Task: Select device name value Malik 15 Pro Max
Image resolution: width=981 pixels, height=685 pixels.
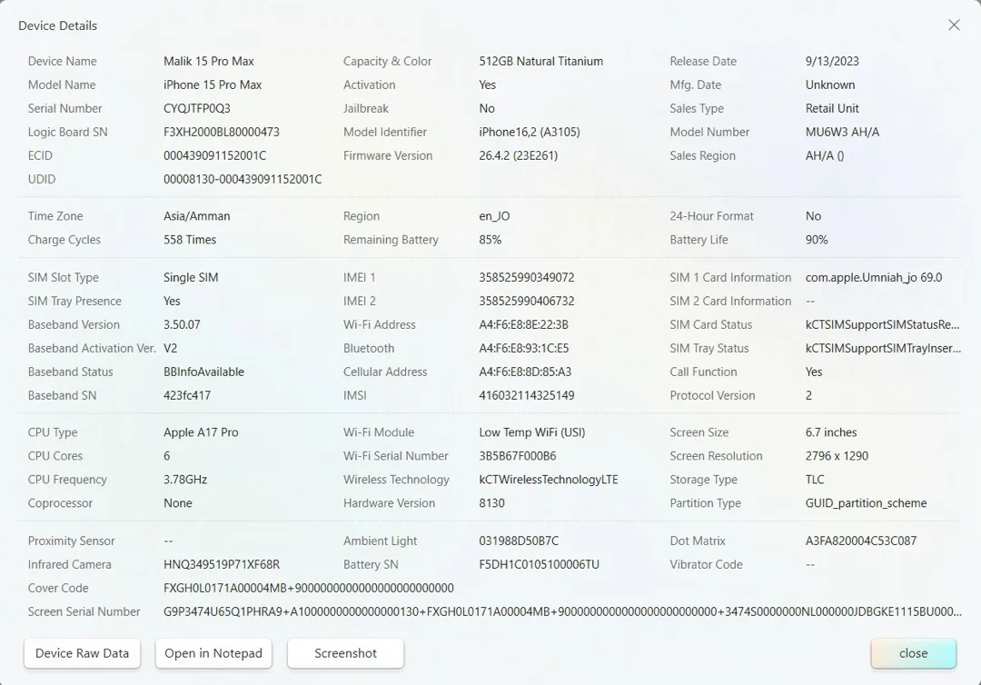Action: pos(209,61)
